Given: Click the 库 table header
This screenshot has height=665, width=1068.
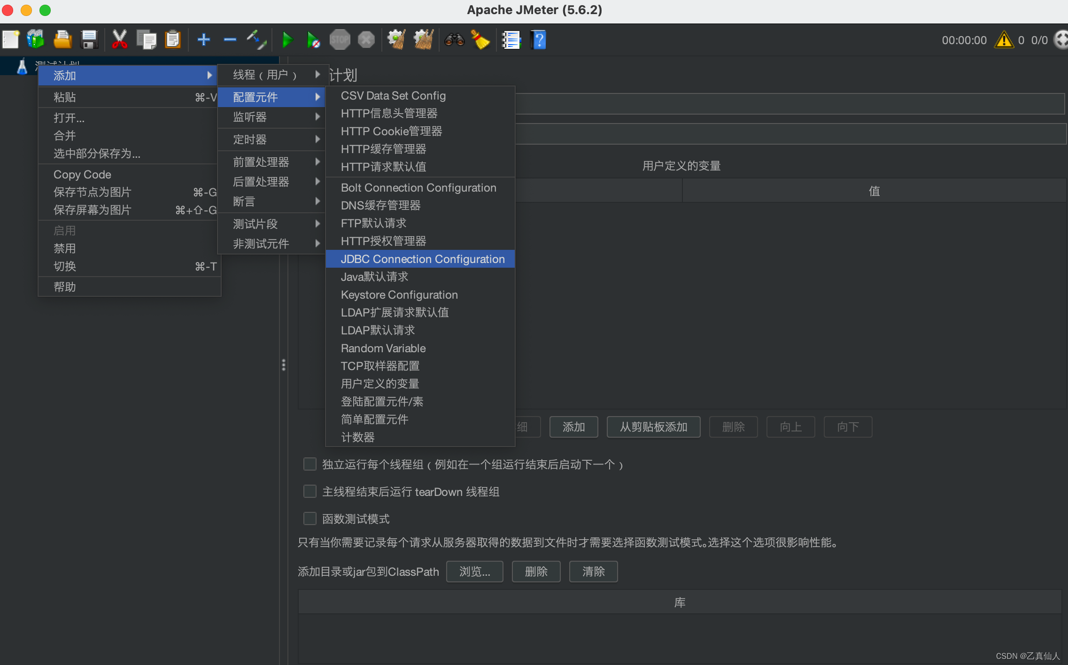Looking at the screenshot, I should point(680,603).
